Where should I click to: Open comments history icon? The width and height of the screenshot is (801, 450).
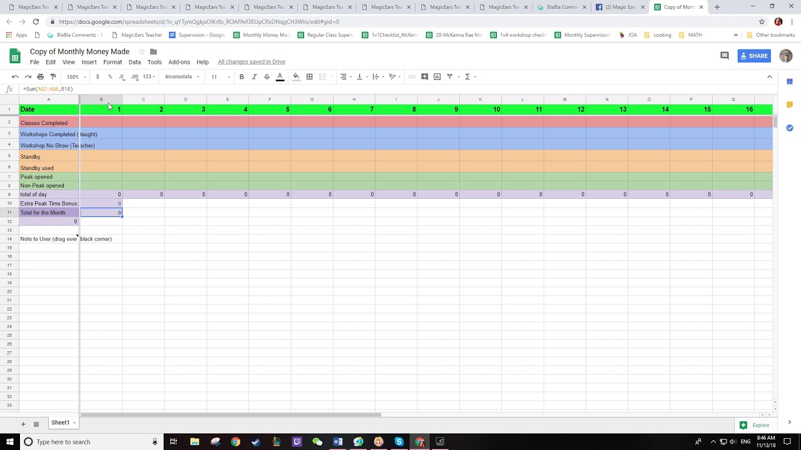(725, 56)
